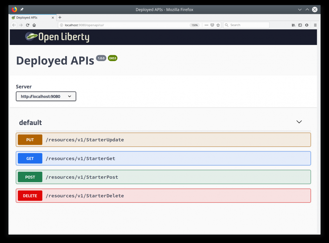
Task: Open the Server selection dropdown
Action: click(x=46, y=97)
